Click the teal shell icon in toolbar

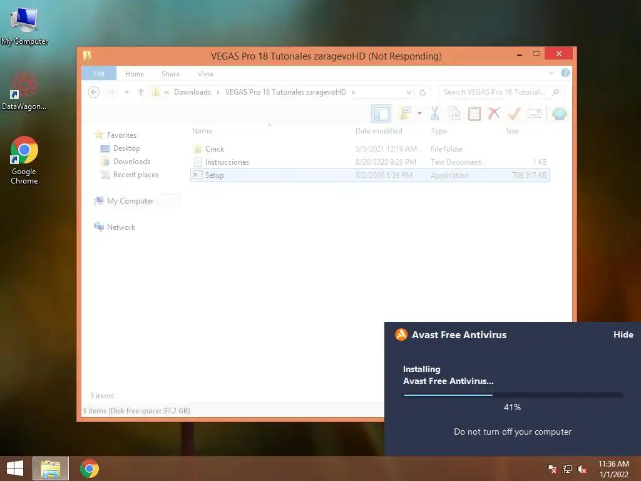[559, 114]
